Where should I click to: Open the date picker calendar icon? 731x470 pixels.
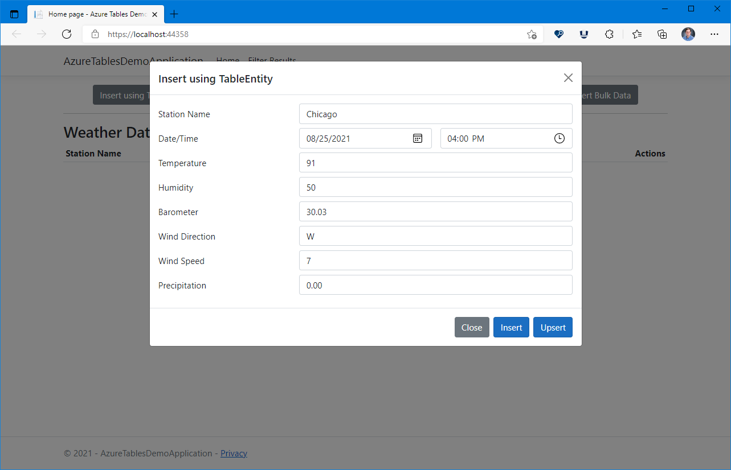coord(418,138)
